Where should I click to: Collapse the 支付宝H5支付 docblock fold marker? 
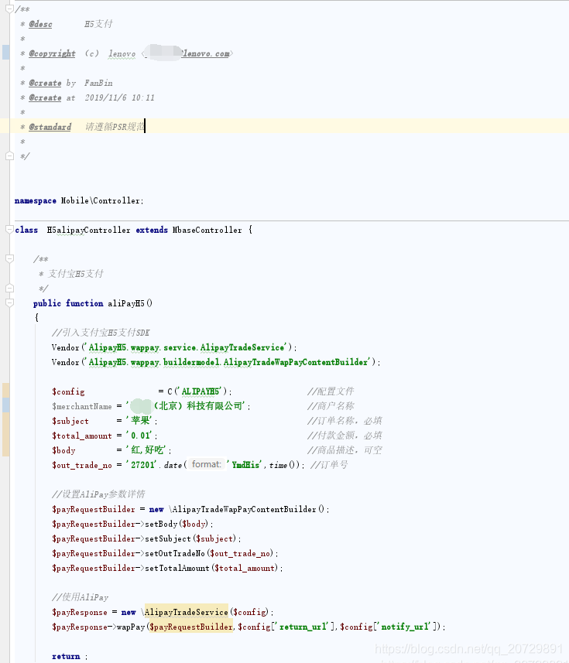click(x=9, y=258)
